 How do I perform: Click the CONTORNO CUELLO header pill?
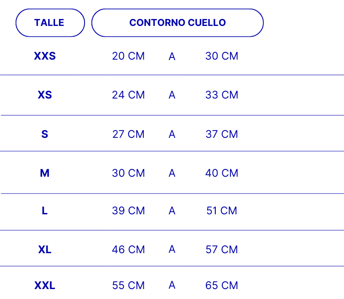[x=177, y=23]
